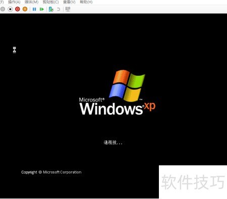
Task: Click the grayed-out Start virtual machine icon
Action: (x=3, y=9)
